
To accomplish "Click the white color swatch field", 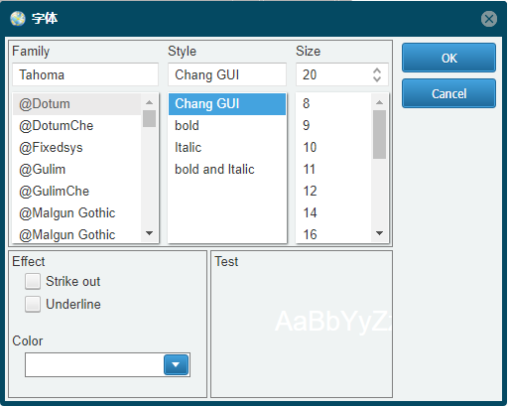I will (x=94, y=364).
